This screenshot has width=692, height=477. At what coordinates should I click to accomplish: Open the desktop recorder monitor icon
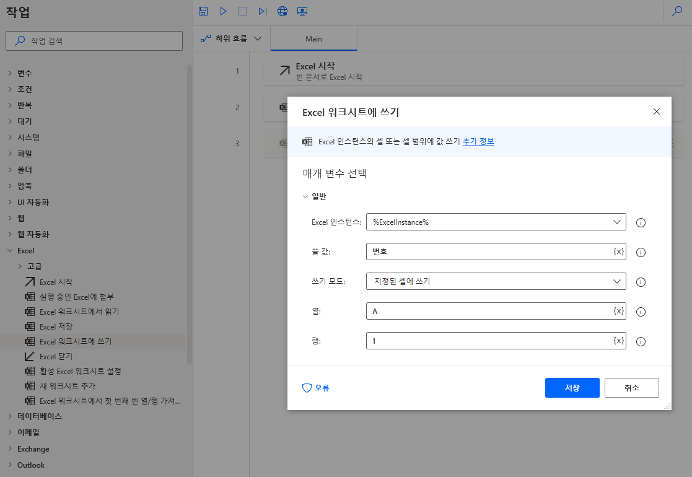tap(302, 11)
